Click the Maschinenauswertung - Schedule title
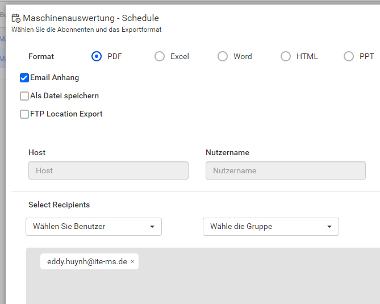The image size is (380, 304). coord(91,18)
